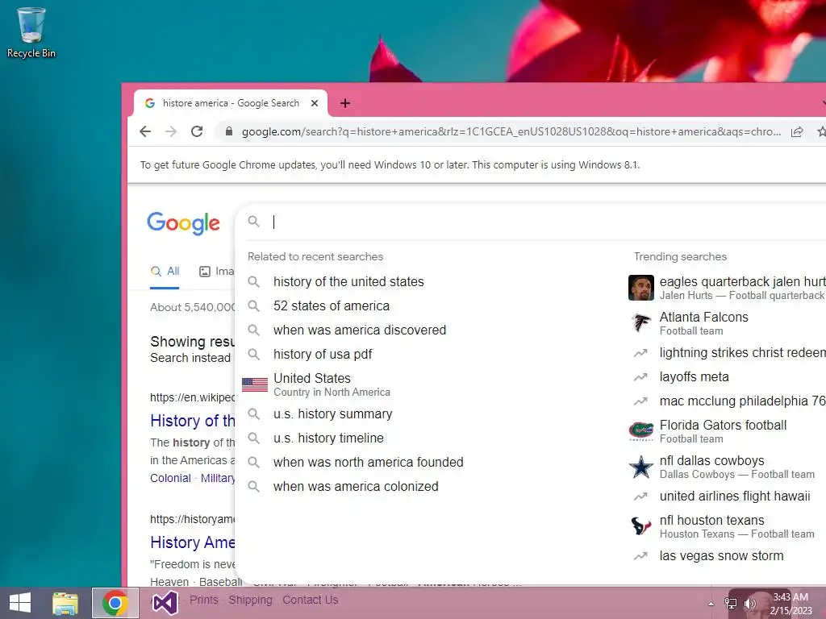Click the Chrome taskbar icon
The width and height of the screenshot is (826, 619).
pyautogui.click(x=115, y=603)
